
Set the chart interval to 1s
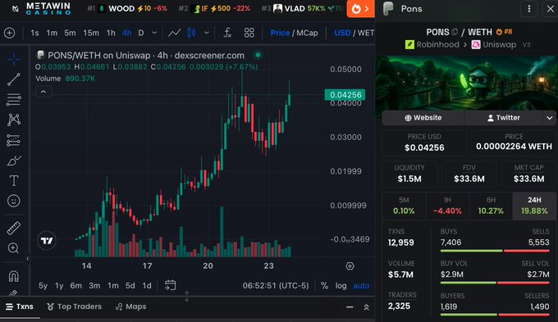click(x=34, y=33)
